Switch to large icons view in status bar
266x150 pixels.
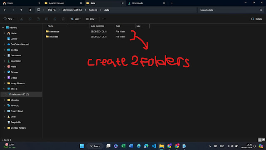(x=264, y=140)
